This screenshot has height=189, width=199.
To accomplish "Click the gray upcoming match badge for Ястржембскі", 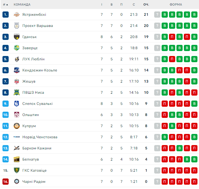I will tap(157, 15).
